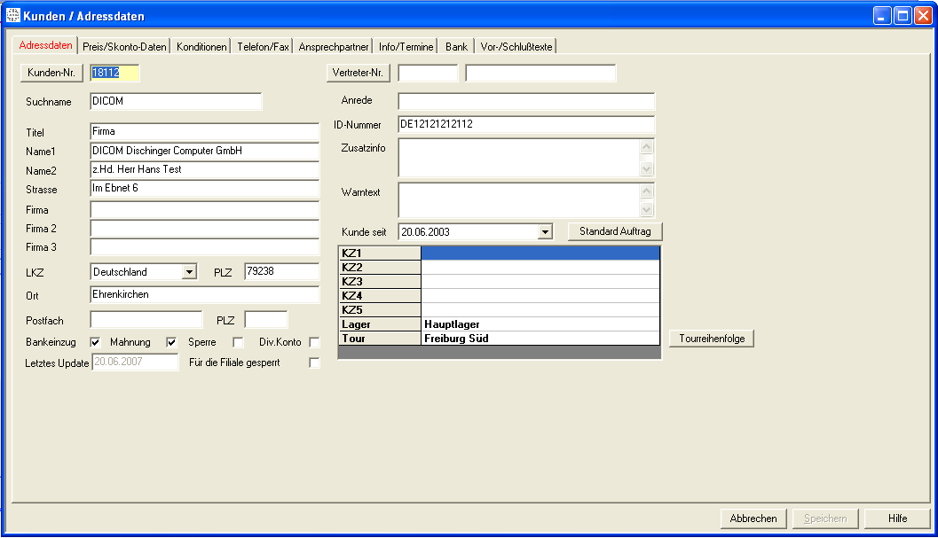The width and height of the screenshot is (938, 538).
Task: Enable 'Für die Filiale gesperrt' checkbox
Action: tap(314, 363)
